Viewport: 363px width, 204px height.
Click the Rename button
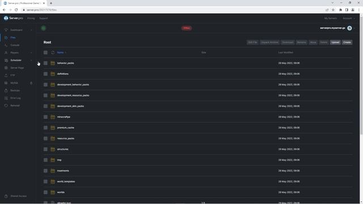[x=301, y=42]
